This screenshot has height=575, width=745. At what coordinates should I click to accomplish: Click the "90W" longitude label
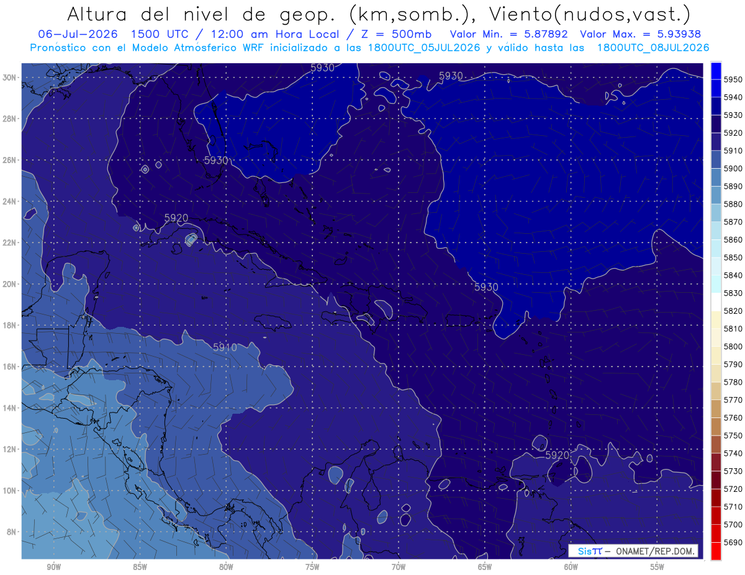click(x=54, y=568)
